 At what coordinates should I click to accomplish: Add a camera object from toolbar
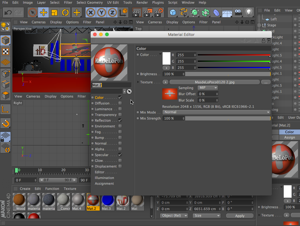click(238, 13)
